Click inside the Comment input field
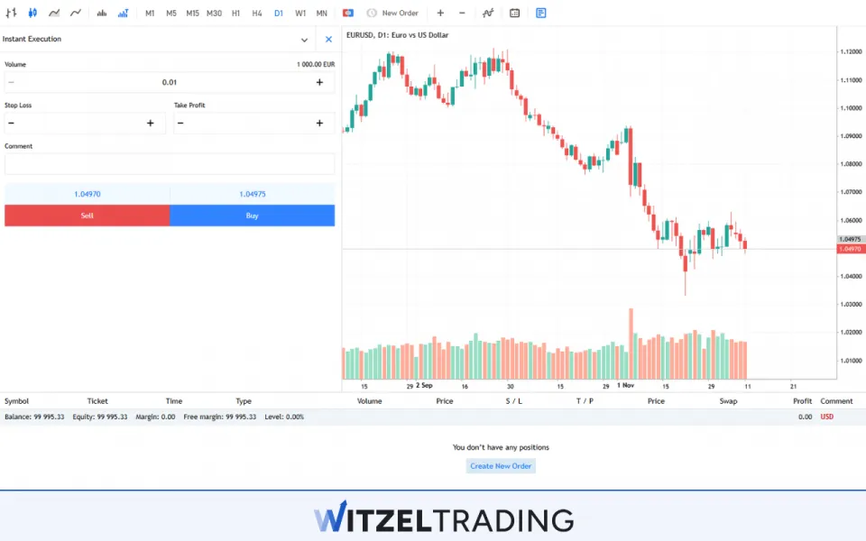 pos(170,163)
